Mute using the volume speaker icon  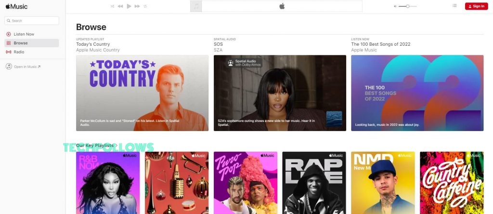396,6
